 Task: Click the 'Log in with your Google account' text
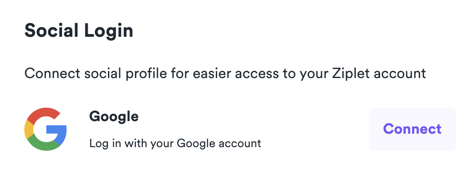175,144
